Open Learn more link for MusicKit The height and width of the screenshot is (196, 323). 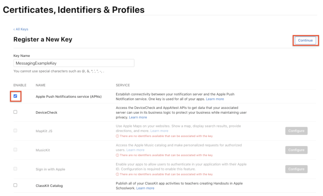[135, 150]
